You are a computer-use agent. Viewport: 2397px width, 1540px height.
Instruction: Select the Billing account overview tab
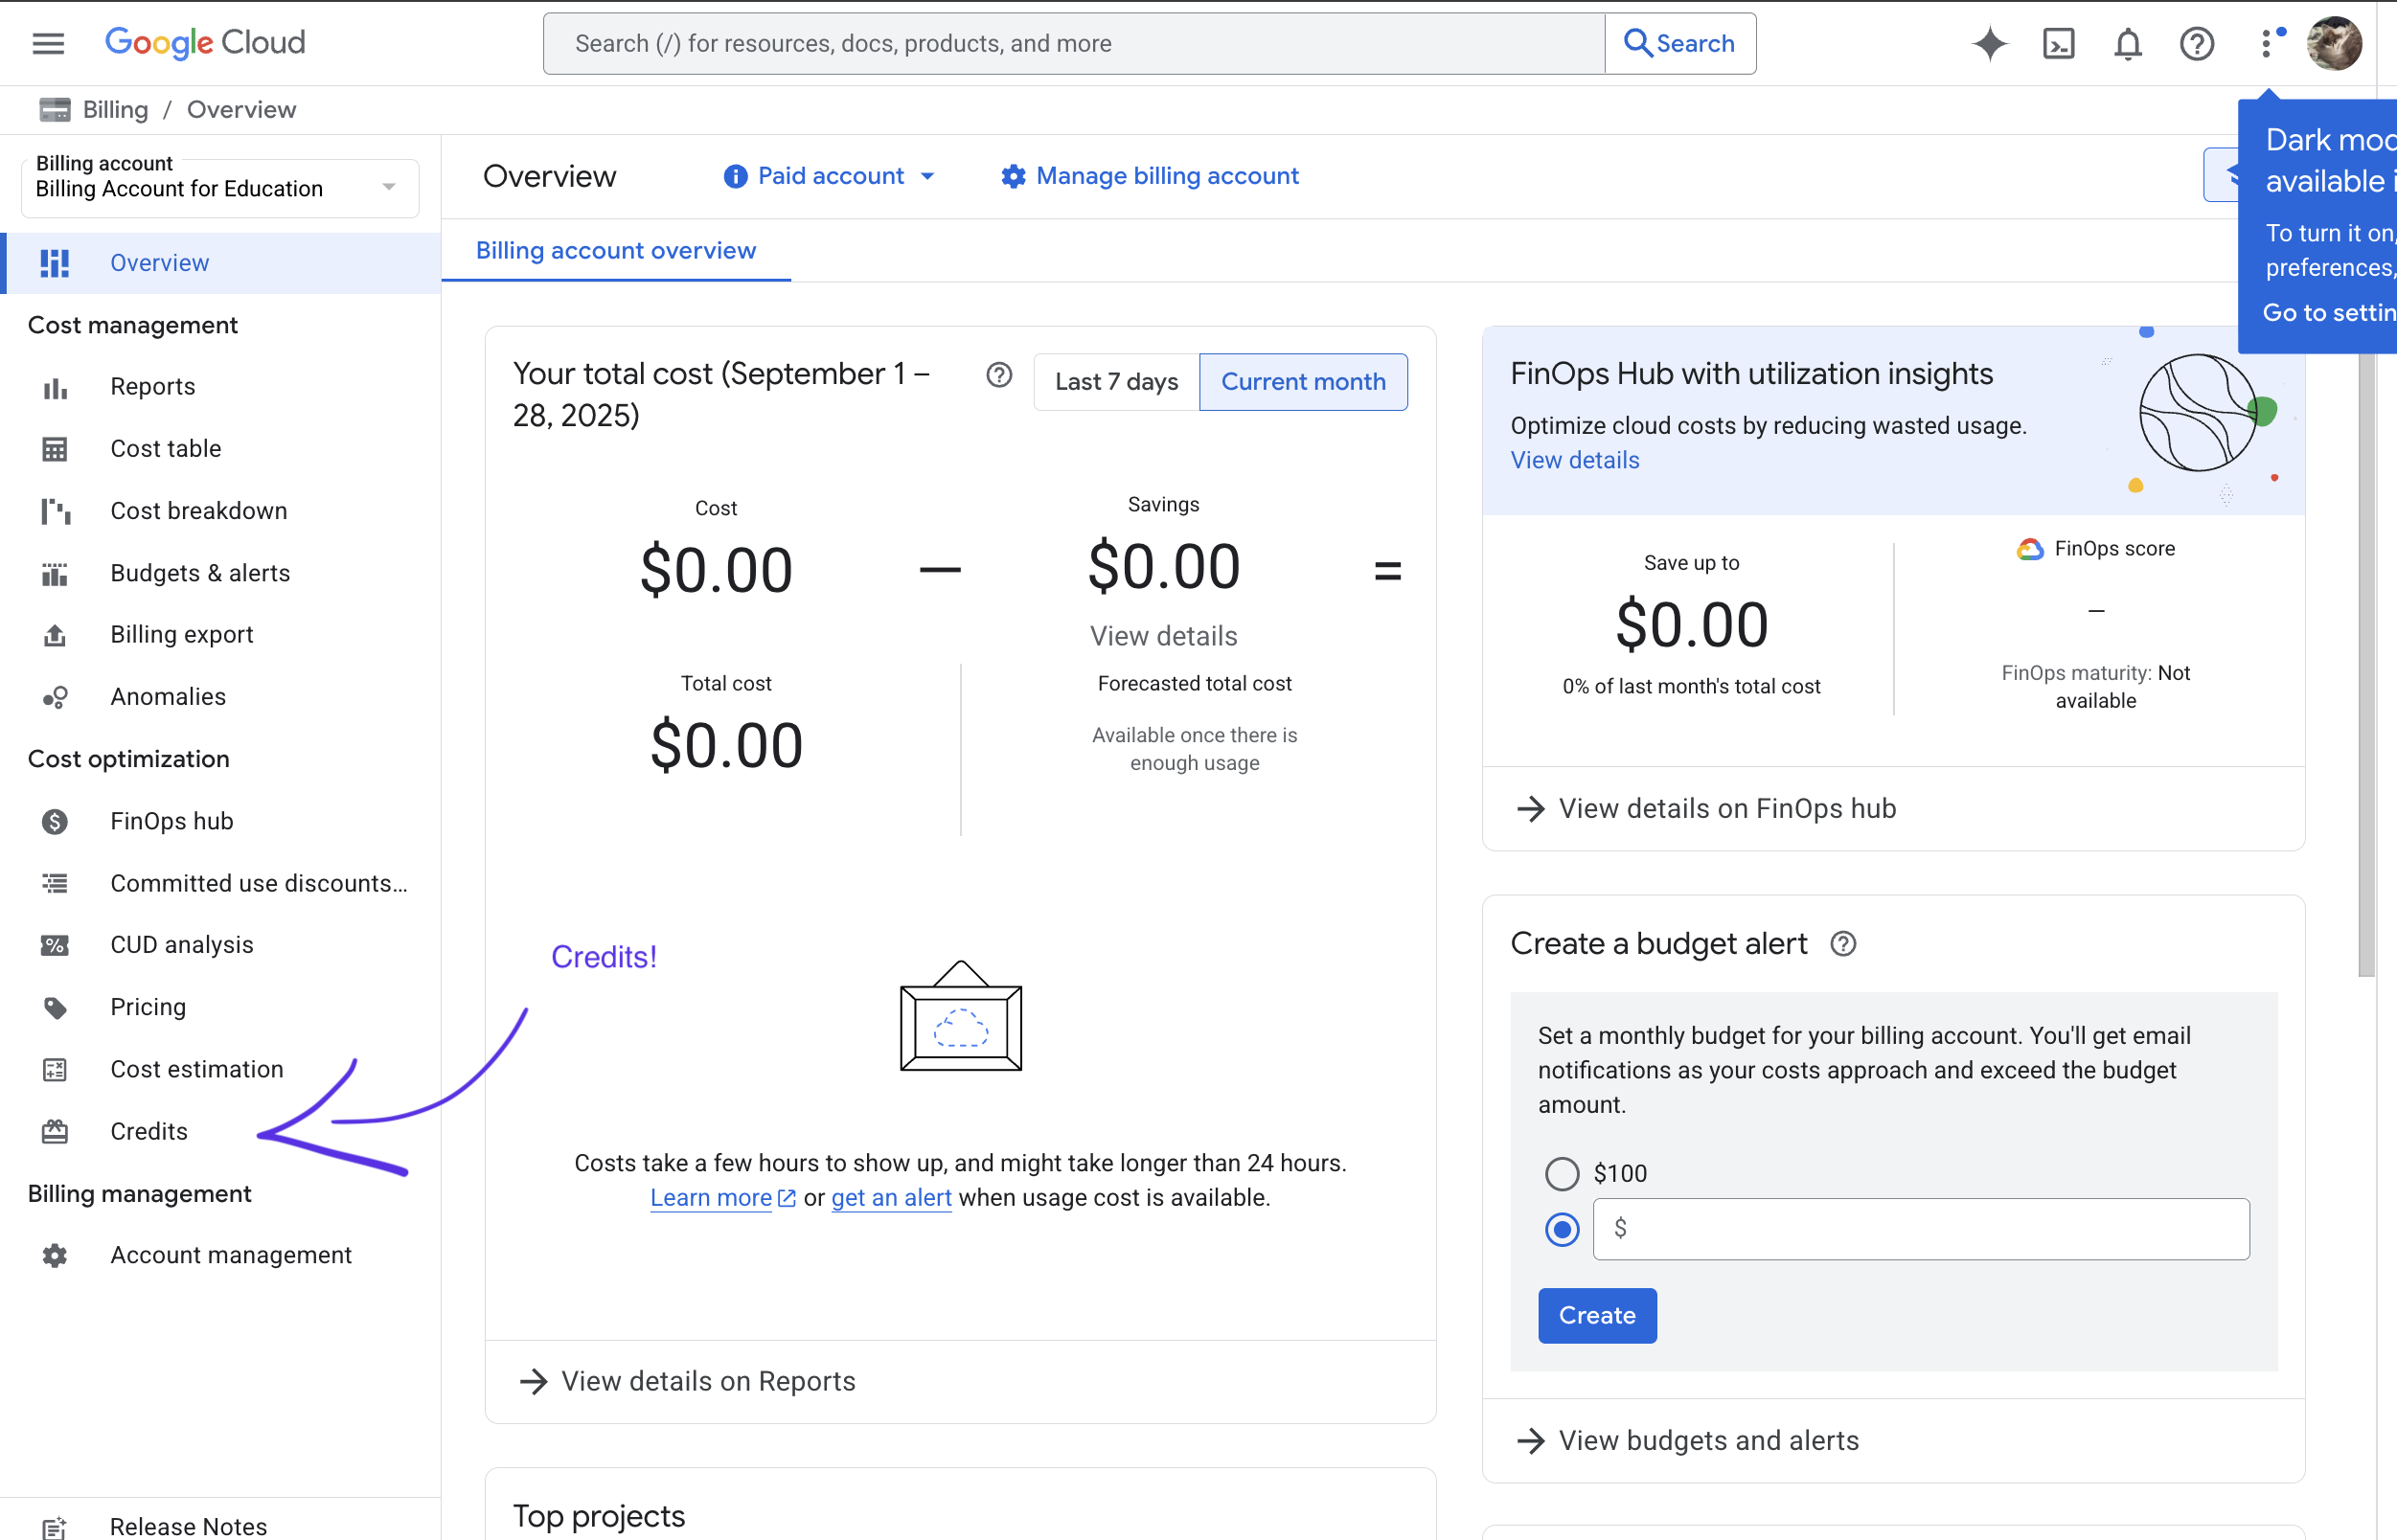click(615, 250)
